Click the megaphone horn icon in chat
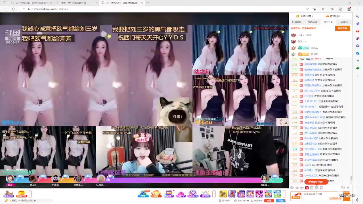The image size is (363, 204). point(297,188)
